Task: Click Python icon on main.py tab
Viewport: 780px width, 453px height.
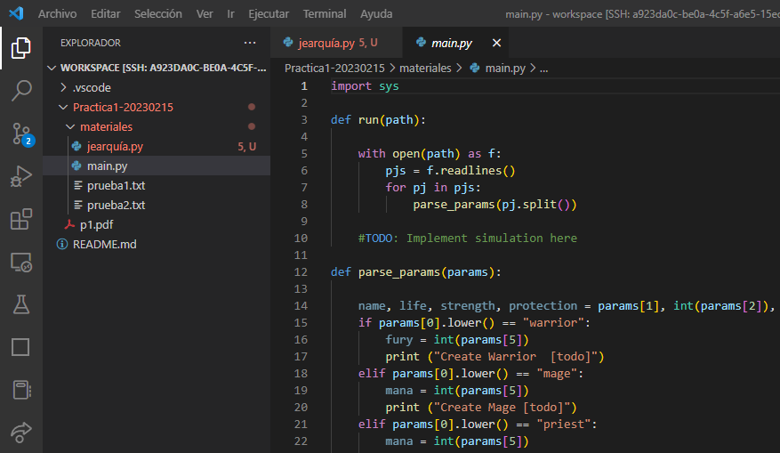Action: [421, 43]
